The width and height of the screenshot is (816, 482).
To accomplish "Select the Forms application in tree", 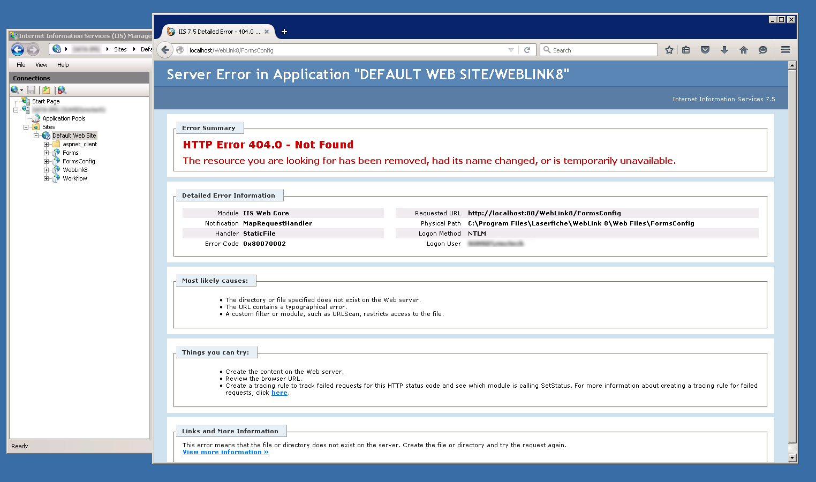I will tap(70, 153).
